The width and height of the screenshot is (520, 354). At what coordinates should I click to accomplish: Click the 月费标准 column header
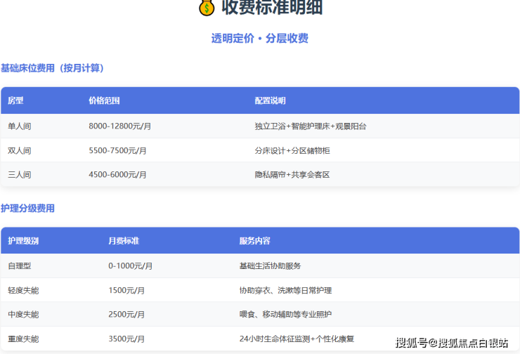click(124, 241)
